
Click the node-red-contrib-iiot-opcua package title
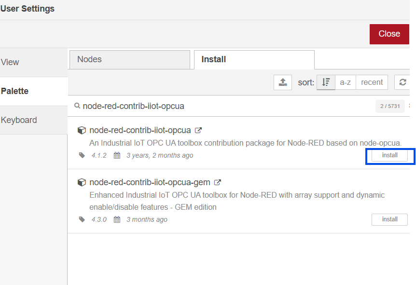140,130
